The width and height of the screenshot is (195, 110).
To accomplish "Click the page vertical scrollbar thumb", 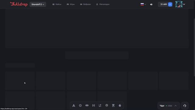I will click(194, 47).
